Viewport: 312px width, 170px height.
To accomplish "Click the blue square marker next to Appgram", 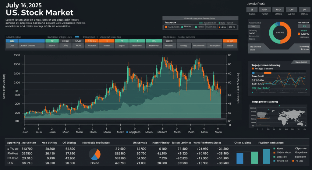I will click(x=126, y=132).
